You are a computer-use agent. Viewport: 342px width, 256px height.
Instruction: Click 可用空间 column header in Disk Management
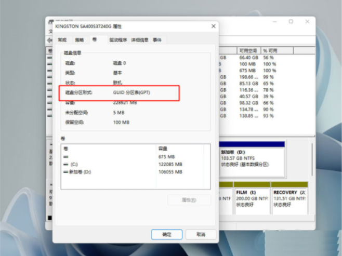(x=249, y=50)
